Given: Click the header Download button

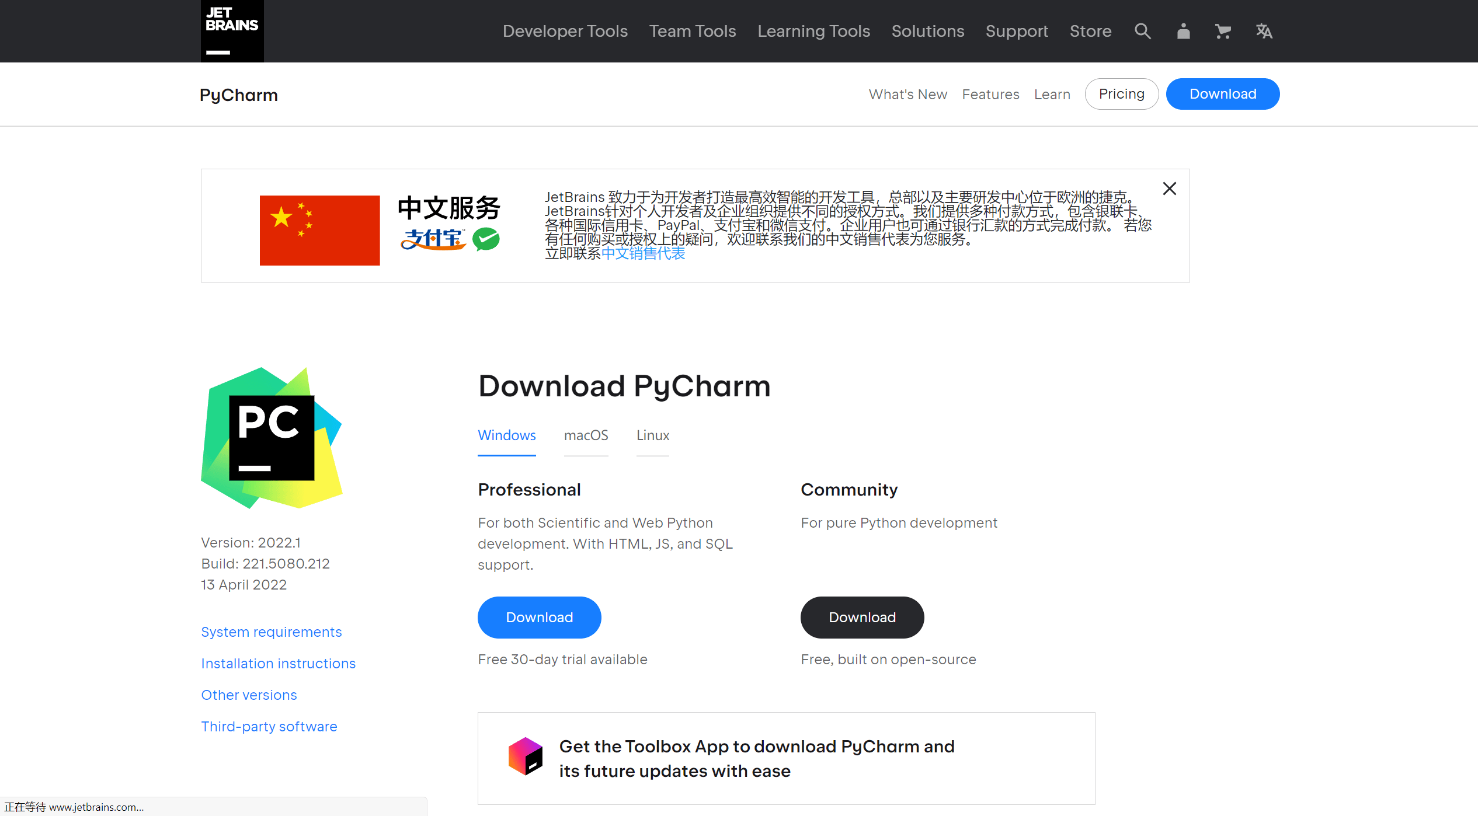Looking at the screenshot, I should click(x=1222, y=94).
